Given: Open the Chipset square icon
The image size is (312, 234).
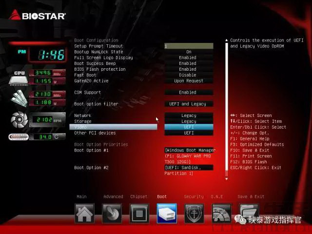Looking at the screenshot, I should (x=139, y=214).
